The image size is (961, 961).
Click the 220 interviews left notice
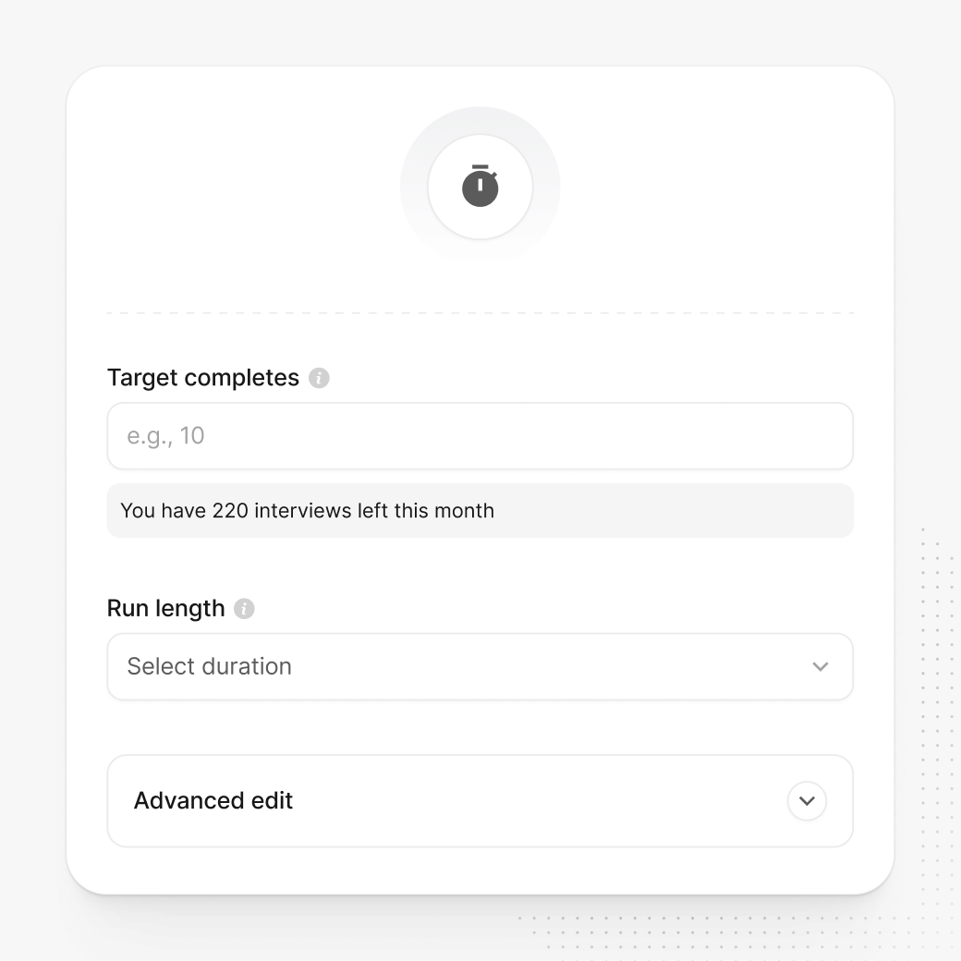(x=306, y=510)
